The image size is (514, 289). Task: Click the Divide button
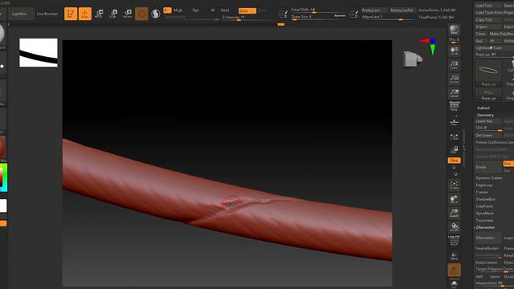coord(487,167)
